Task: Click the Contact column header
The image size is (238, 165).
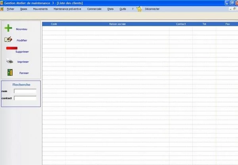Action: pyautogui.click(x=181, y=24)
